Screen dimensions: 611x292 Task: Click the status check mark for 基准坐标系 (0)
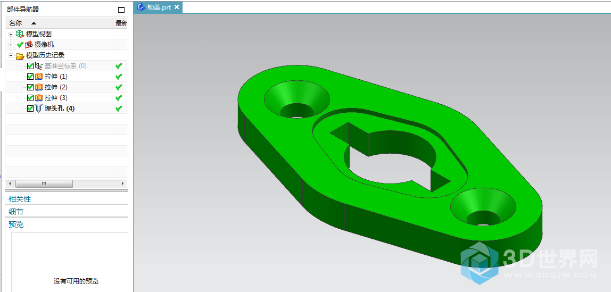[119, 66]
